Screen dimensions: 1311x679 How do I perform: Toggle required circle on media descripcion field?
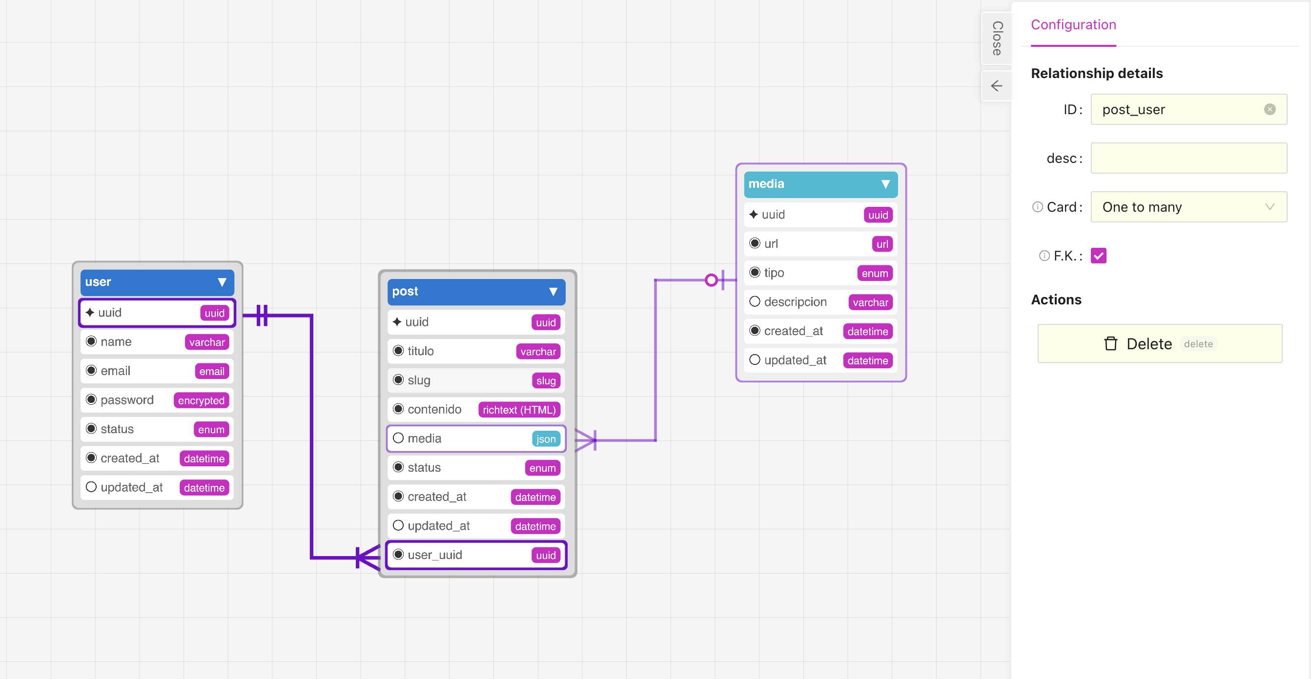pyautogui.click(x=754, y=302)
